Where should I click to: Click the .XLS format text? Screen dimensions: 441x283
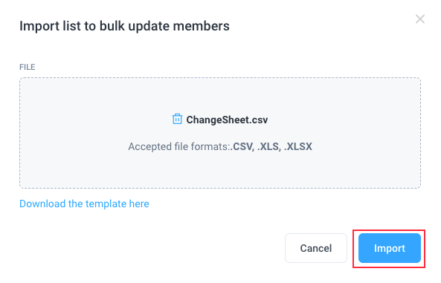(269, 146)
